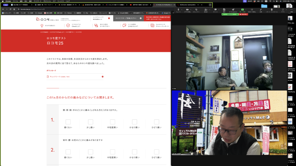Open the Chrome tab search dropdown
This screenshot has width=296, height=166.
[x=210, y=5]
